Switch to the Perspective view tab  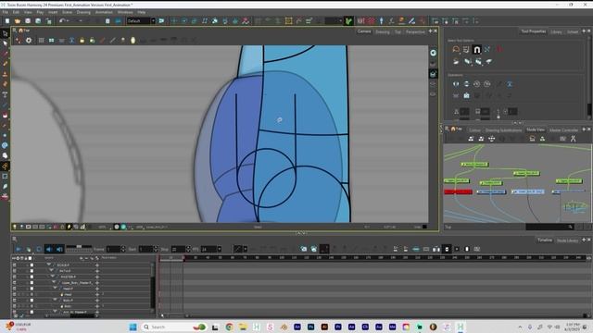click(415, 31)
